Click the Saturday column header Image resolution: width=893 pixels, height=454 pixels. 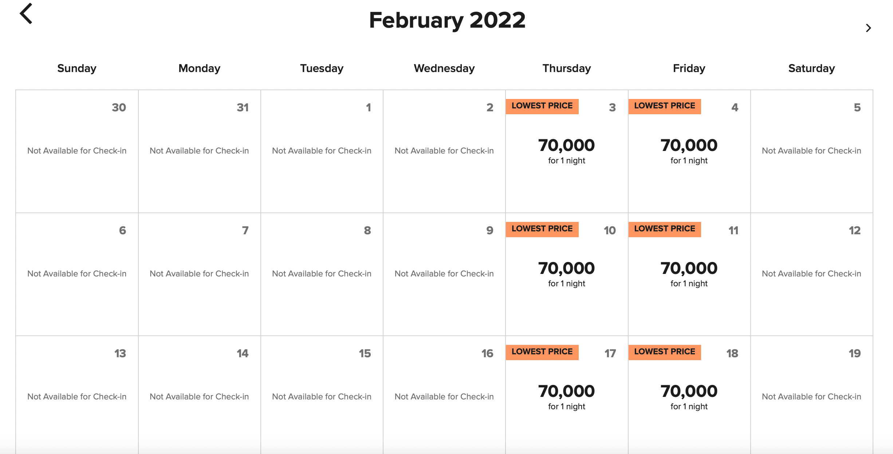click(812, 68)
